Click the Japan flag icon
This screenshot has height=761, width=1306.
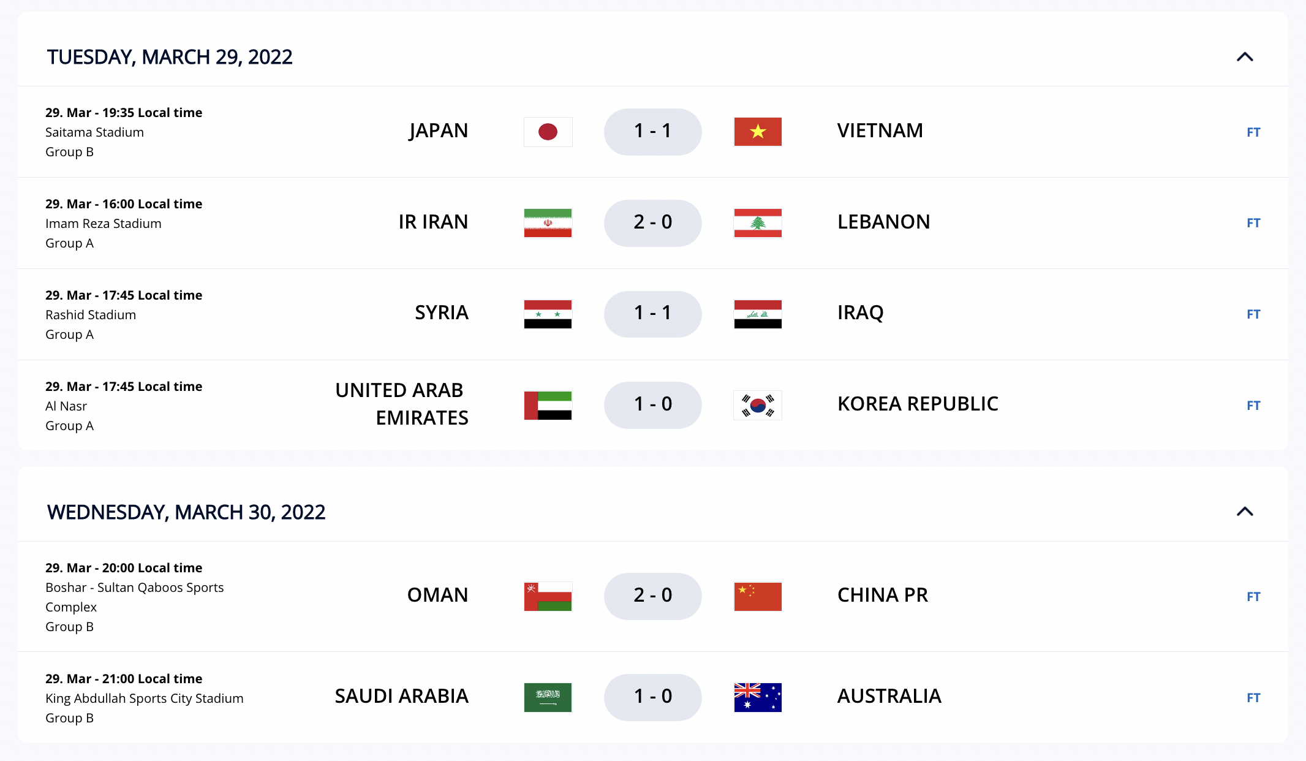coord(548,132)
